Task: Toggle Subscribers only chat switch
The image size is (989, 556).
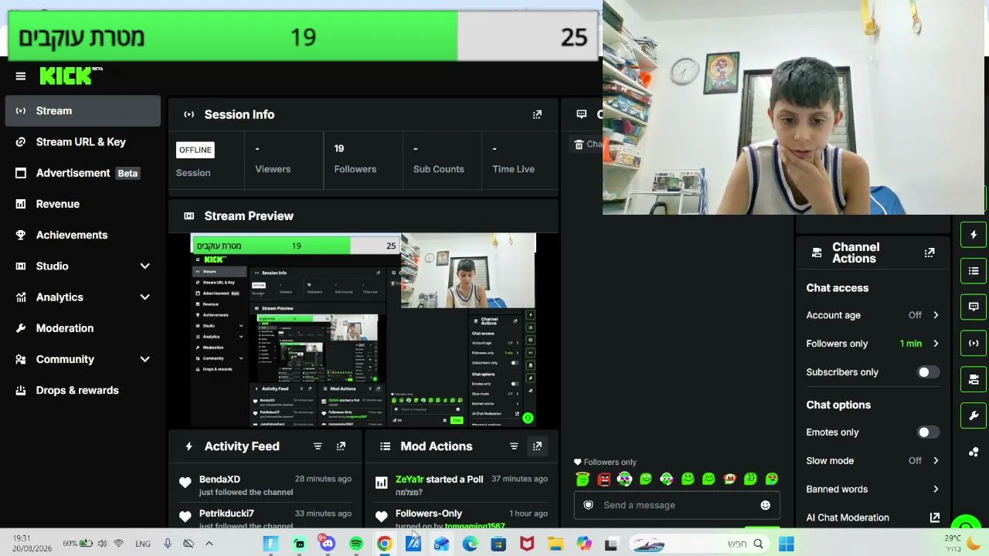Action: click(x=928, y=372)
